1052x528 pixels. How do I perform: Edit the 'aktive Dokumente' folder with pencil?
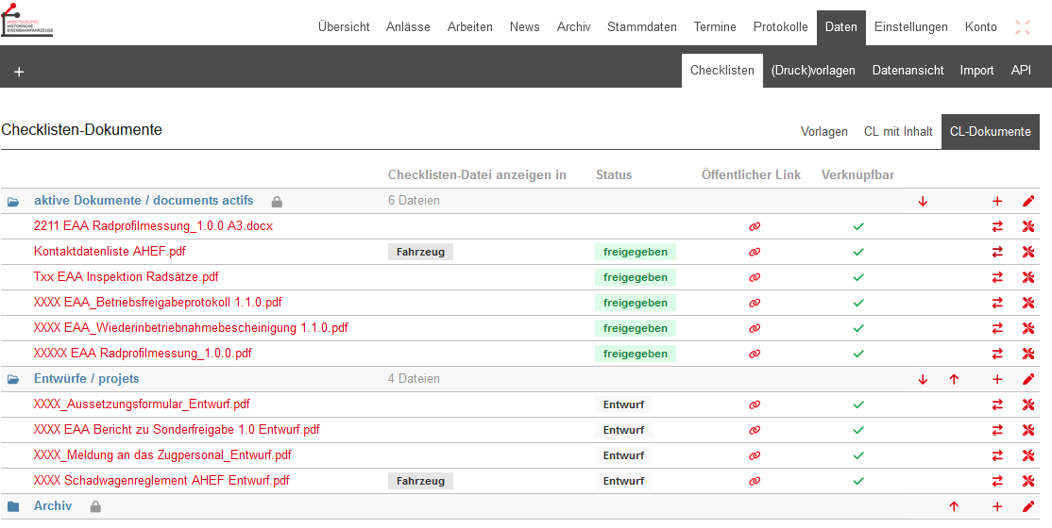point(1028,201)
